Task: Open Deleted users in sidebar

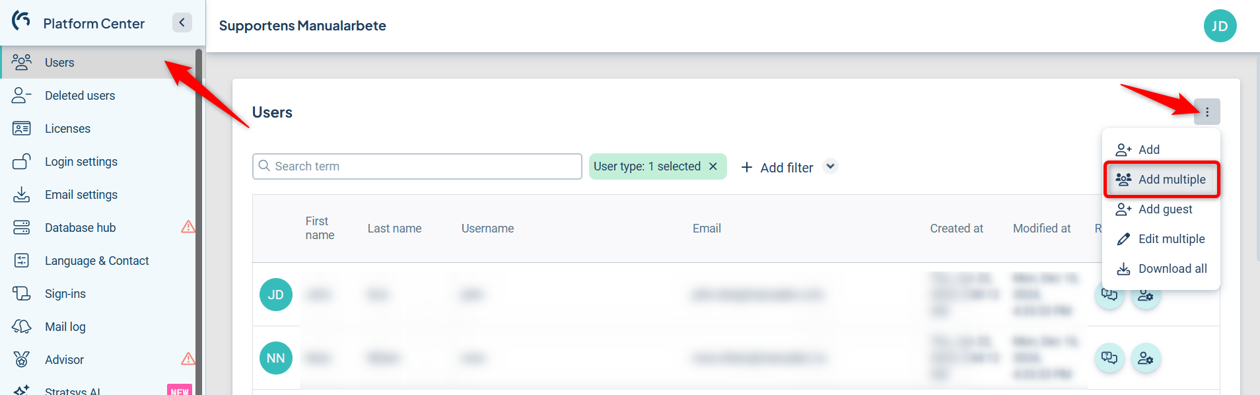Action: tap(80, 96)
